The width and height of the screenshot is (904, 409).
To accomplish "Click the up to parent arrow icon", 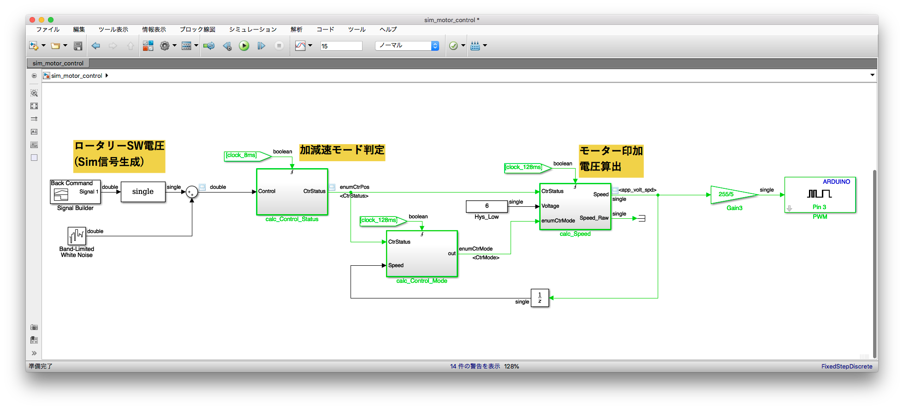I will [x=131, y=46].
